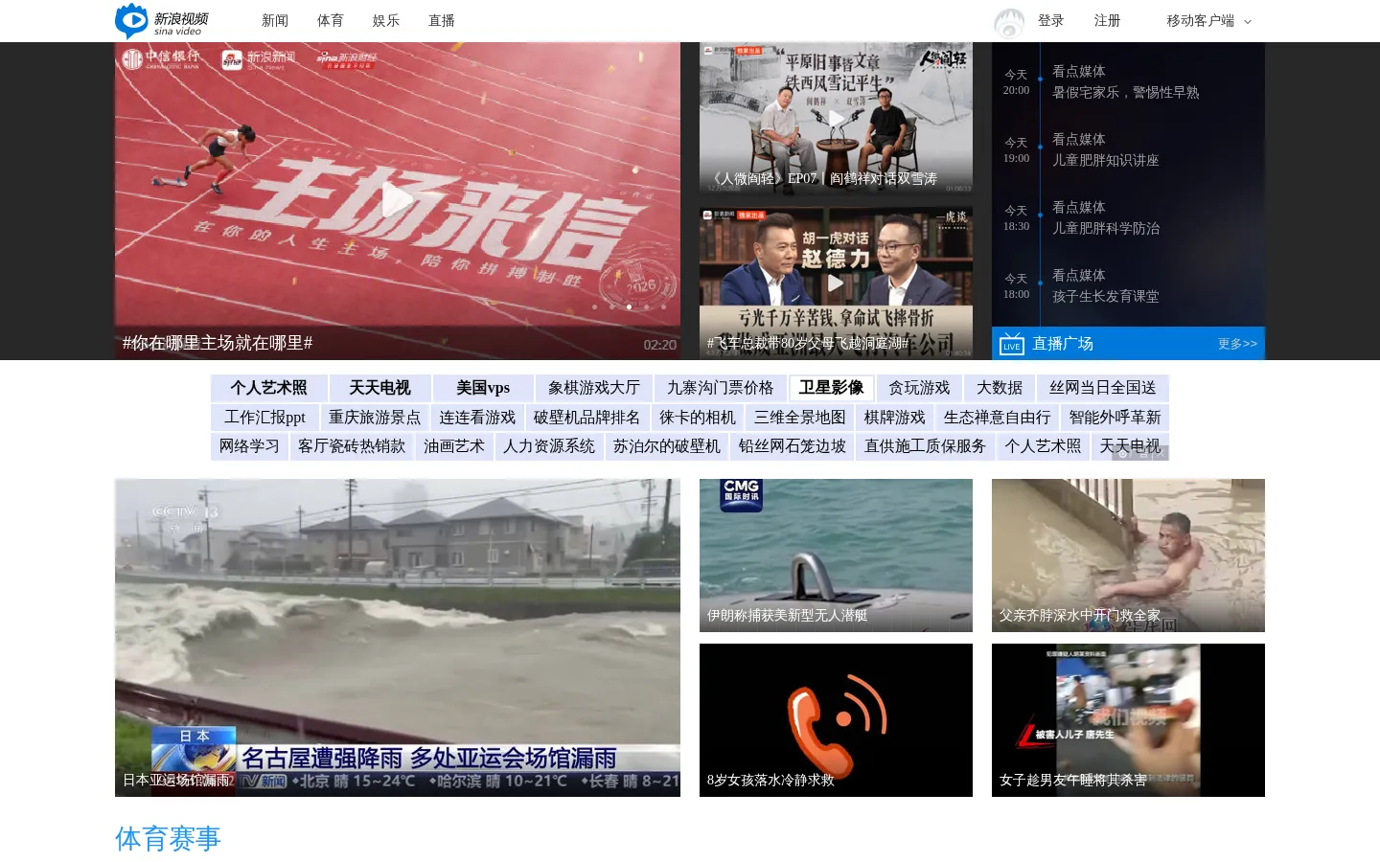Click the 体育赛事 section heading
This screenshot has width=1380, height=862.
coord(168,839)
